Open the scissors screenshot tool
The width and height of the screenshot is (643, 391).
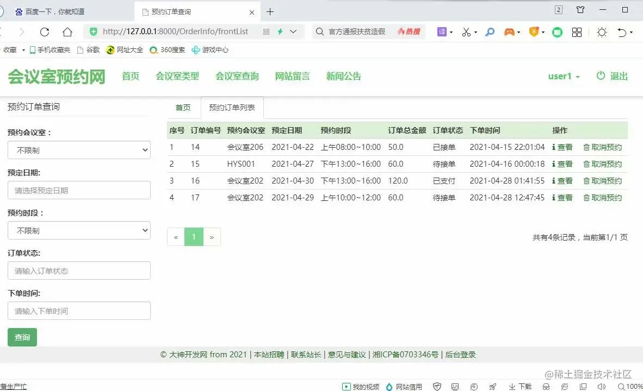click(x=466, y=32)
